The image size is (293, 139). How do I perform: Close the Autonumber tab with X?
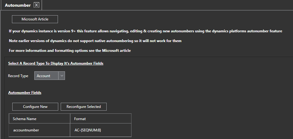click(x=36, y=5)
